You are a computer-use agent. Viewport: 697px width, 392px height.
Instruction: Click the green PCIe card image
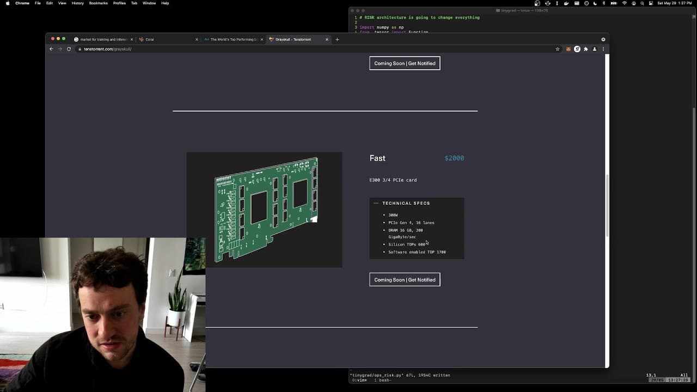tap(266, 210)
